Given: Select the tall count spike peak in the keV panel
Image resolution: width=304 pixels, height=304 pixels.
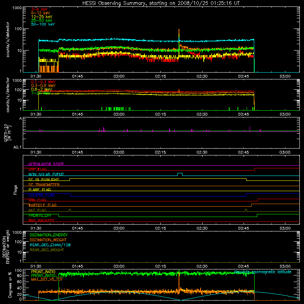Looking at the screenshot, I should coord(179,30).
